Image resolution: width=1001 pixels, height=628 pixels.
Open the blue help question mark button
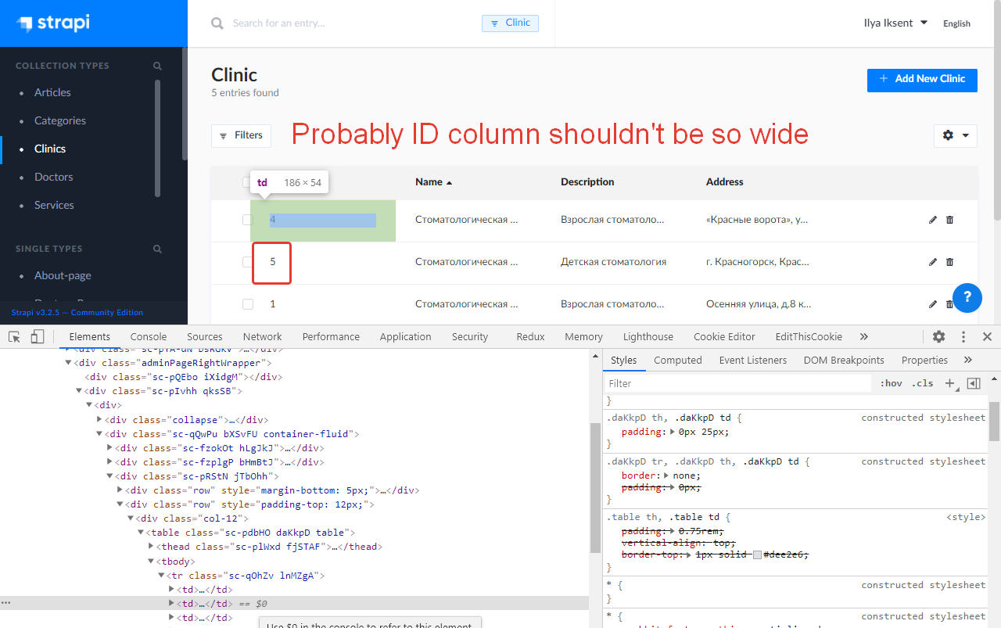(967, 297)
